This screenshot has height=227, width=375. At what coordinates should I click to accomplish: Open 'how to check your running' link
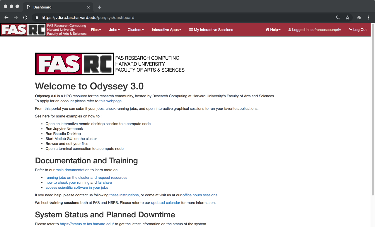67,183
